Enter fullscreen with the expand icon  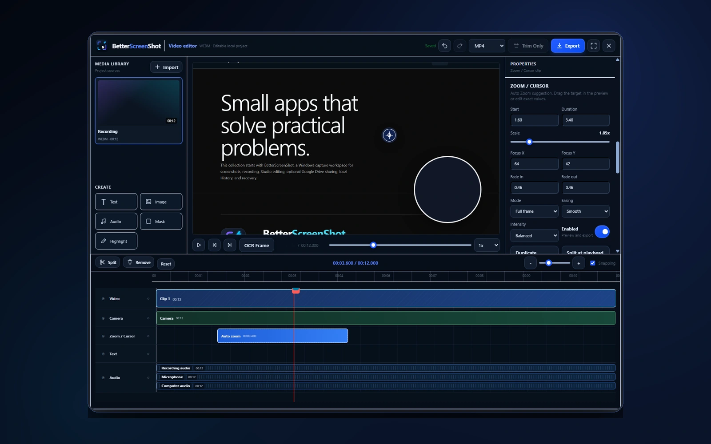point(594,46)
